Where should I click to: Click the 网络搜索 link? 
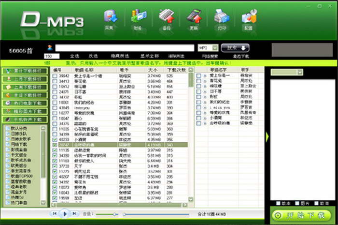pos(210,56)
